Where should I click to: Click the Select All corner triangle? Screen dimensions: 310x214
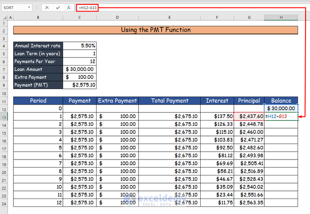tap(4, 17)
